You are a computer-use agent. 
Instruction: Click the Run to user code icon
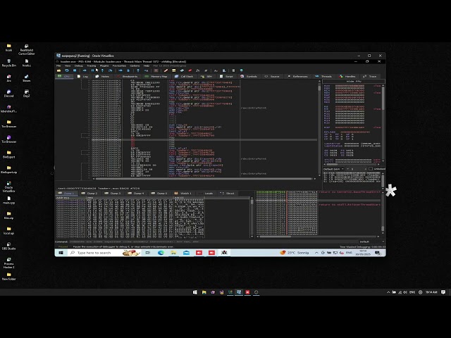[x=147, y=70]
